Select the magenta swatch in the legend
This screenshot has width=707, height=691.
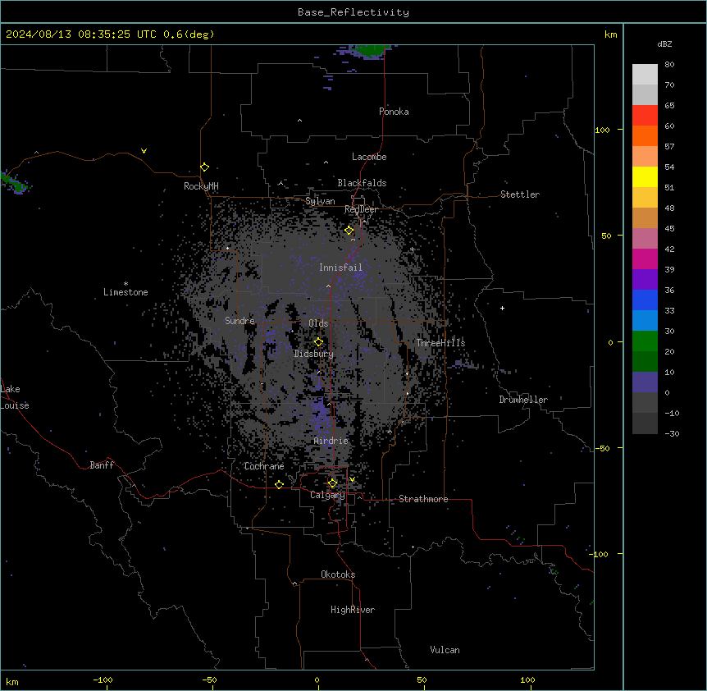tap(645, 259)
